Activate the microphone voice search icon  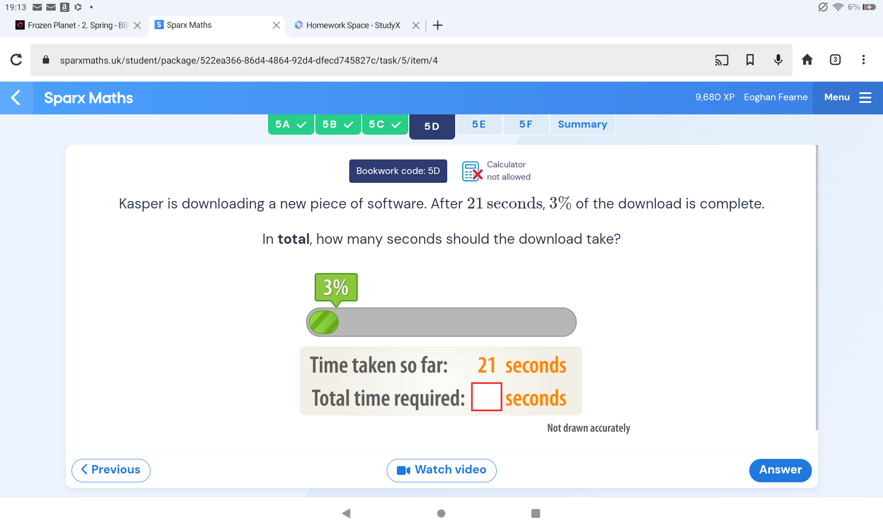tap(778, 60)
